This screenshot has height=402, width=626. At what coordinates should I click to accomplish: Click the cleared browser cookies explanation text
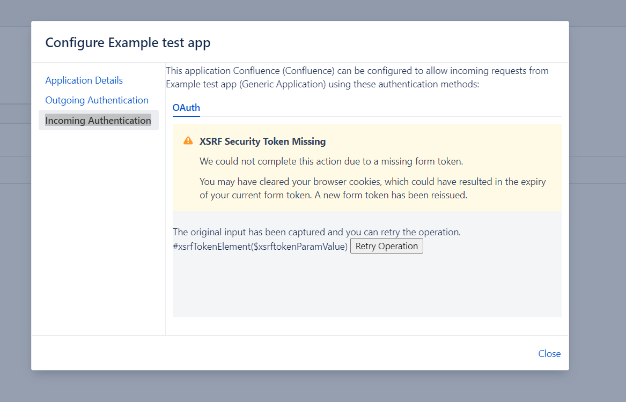pos(373,188)
